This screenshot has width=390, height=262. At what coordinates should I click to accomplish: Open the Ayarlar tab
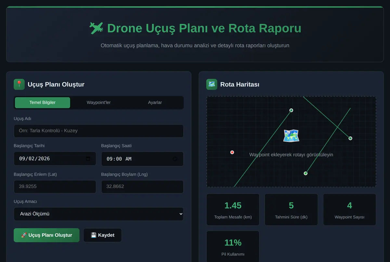click(155, 102)
